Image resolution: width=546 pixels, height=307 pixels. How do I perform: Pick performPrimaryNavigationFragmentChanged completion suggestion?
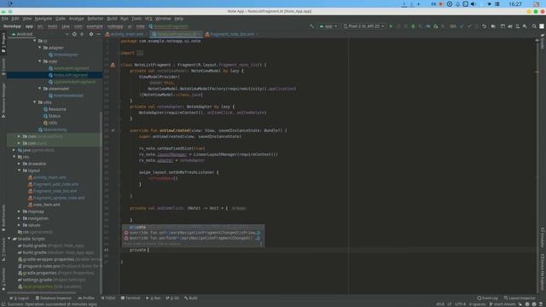click(x=193, y=239)
